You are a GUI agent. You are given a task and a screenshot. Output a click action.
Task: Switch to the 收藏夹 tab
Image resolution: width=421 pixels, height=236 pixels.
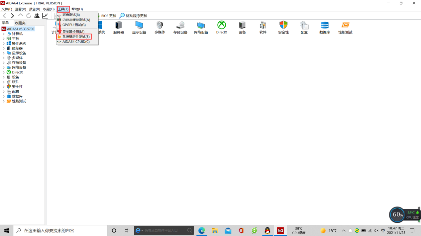click(20, 23)
